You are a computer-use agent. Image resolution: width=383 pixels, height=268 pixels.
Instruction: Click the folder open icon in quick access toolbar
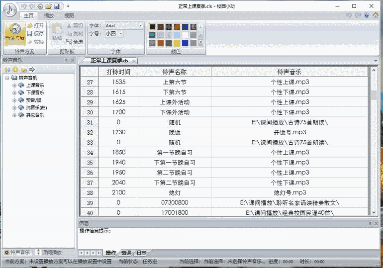(48, 6)
